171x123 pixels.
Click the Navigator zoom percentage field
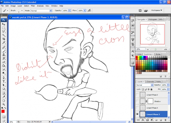(141, 49)
